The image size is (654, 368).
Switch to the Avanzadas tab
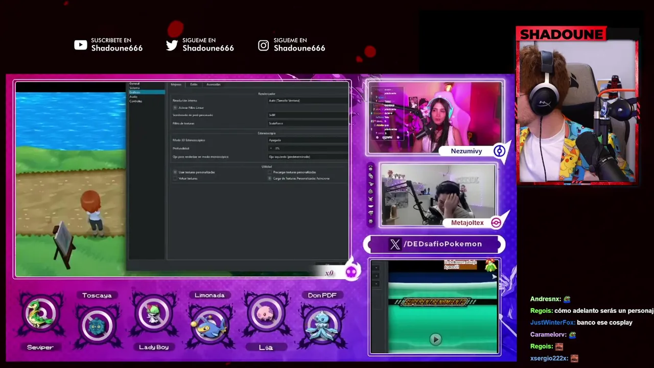(x=214, y=84)
